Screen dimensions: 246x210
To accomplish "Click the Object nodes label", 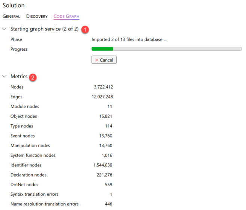I will pos(24,116).
